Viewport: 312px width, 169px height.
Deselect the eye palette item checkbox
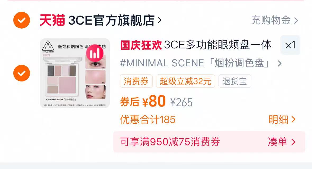point(21,73)
